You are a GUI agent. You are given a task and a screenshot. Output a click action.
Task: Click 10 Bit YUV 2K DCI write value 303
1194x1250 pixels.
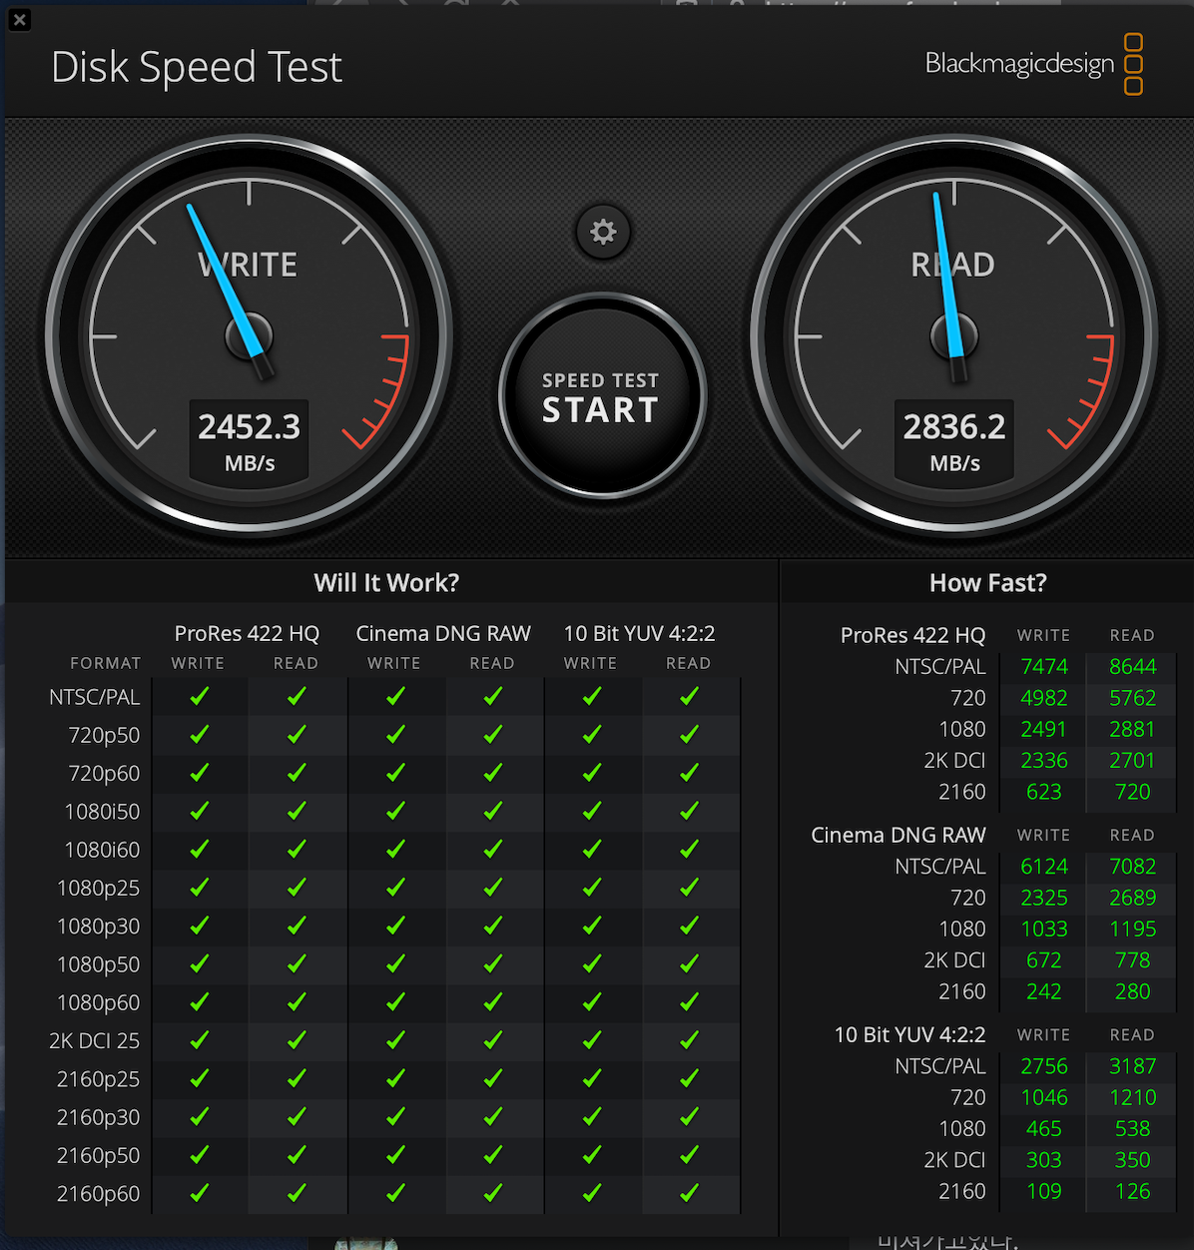pos(1044,1160)
